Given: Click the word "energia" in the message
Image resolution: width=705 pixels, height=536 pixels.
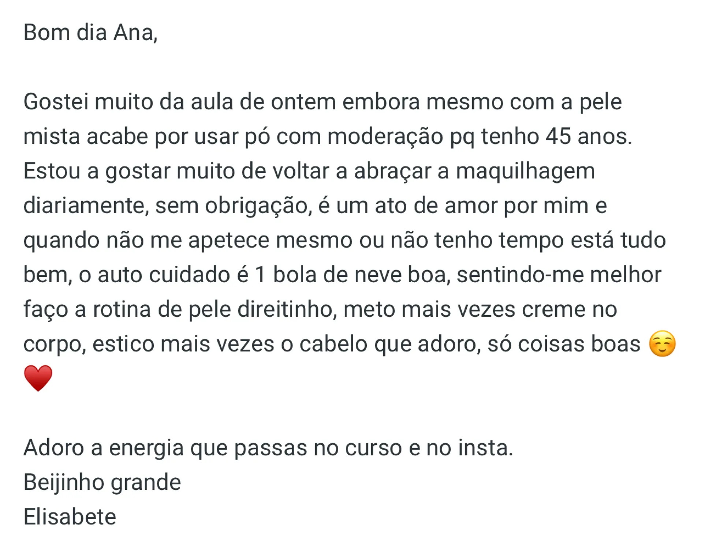Looking at the screenshot, I should pos(146,447).
